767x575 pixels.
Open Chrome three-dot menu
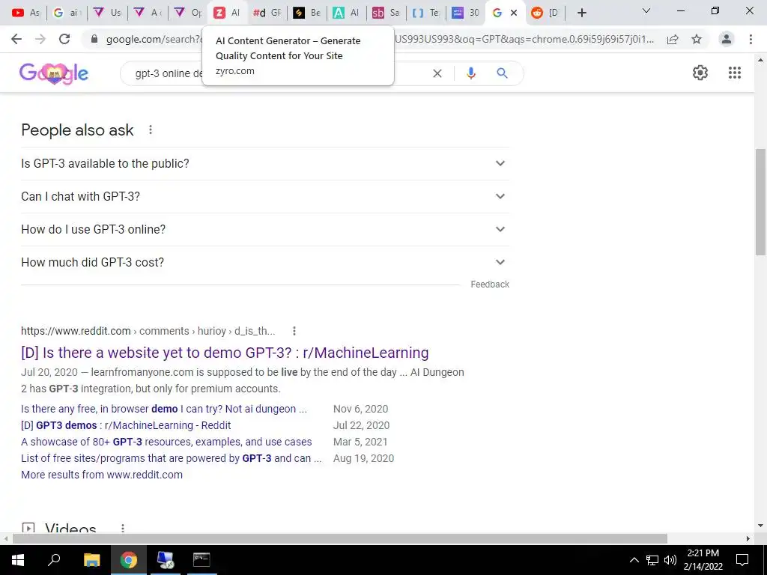[751, 39]
